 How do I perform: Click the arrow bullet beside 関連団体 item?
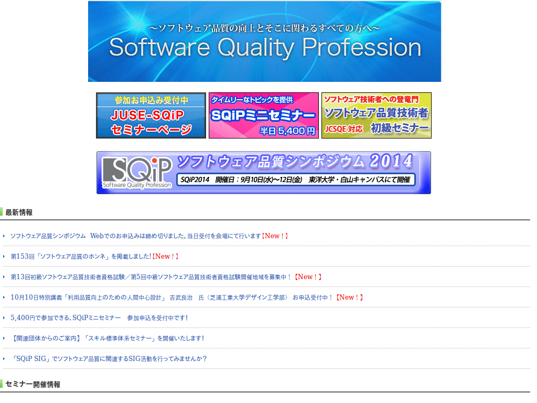[x=4, y=338]
